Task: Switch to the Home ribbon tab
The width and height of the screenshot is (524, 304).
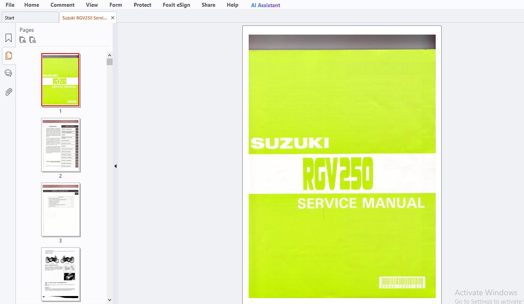Action: 31,5
